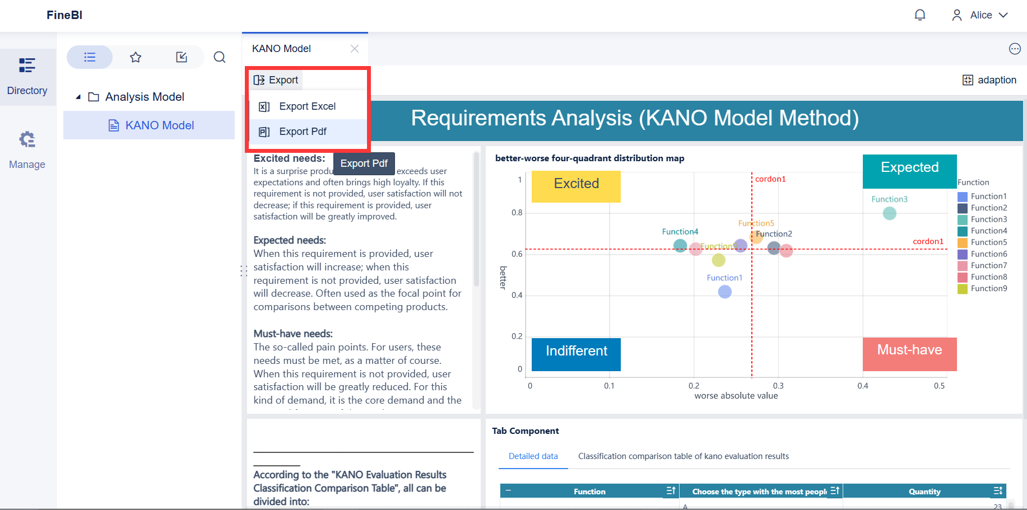
Task: Open the shared edit icon view
Action: point(182,57)
